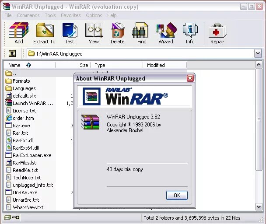
Task: Click the Info toolbar icon
Action: pos(190,30)
